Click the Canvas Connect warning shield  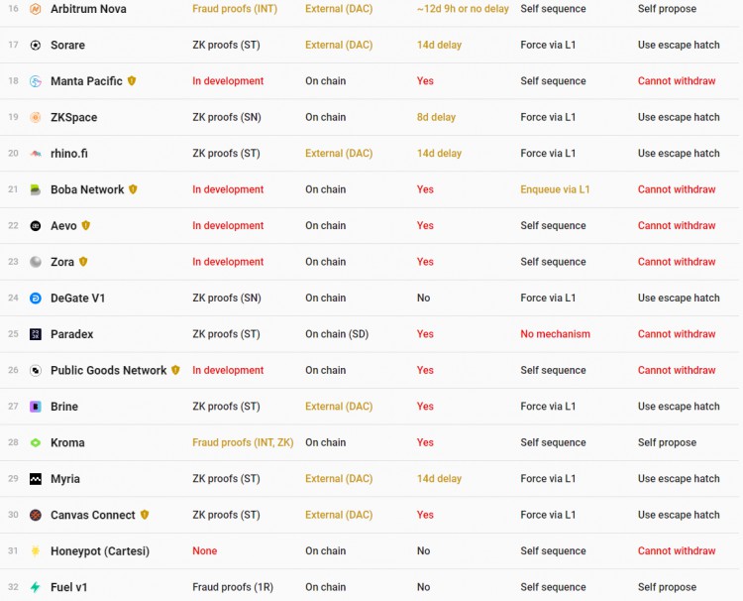click(x=145, y=515)
